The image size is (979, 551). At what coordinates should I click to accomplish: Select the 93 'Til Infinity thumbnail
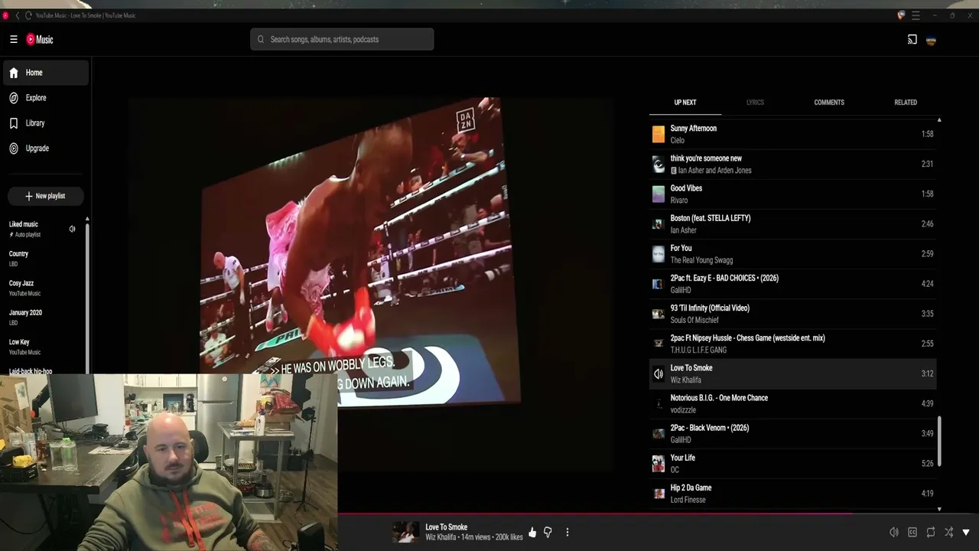658,314
